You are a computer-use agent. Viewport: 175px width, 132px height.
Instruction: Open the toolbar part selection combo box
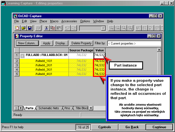103,28
